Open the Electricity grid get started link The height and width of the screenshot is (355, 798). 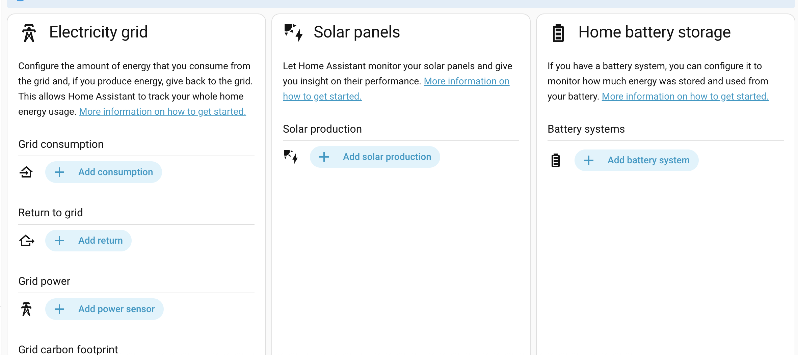162,111
